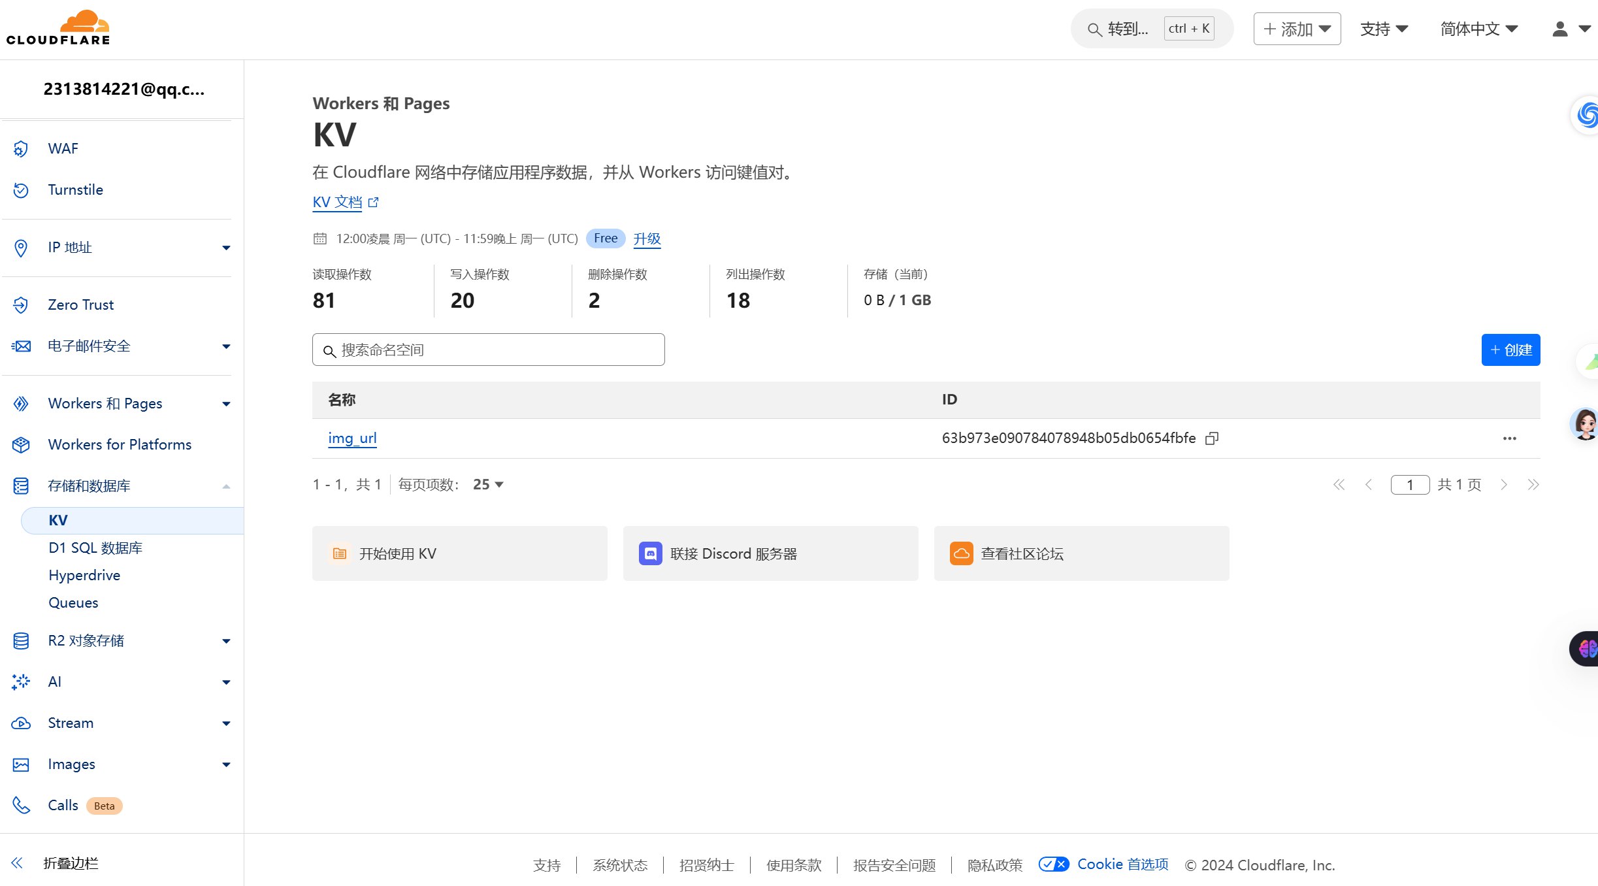This screenshot has height=886, width=1598.
Task: Click the 存储和数据库 database icon
Action: [x=21, y=486]
